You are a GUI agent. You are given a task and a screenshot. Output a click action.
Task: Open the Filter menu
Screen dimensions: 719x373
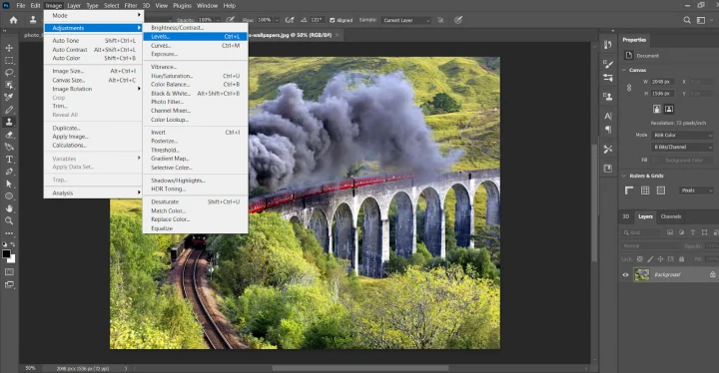(131, 6)
